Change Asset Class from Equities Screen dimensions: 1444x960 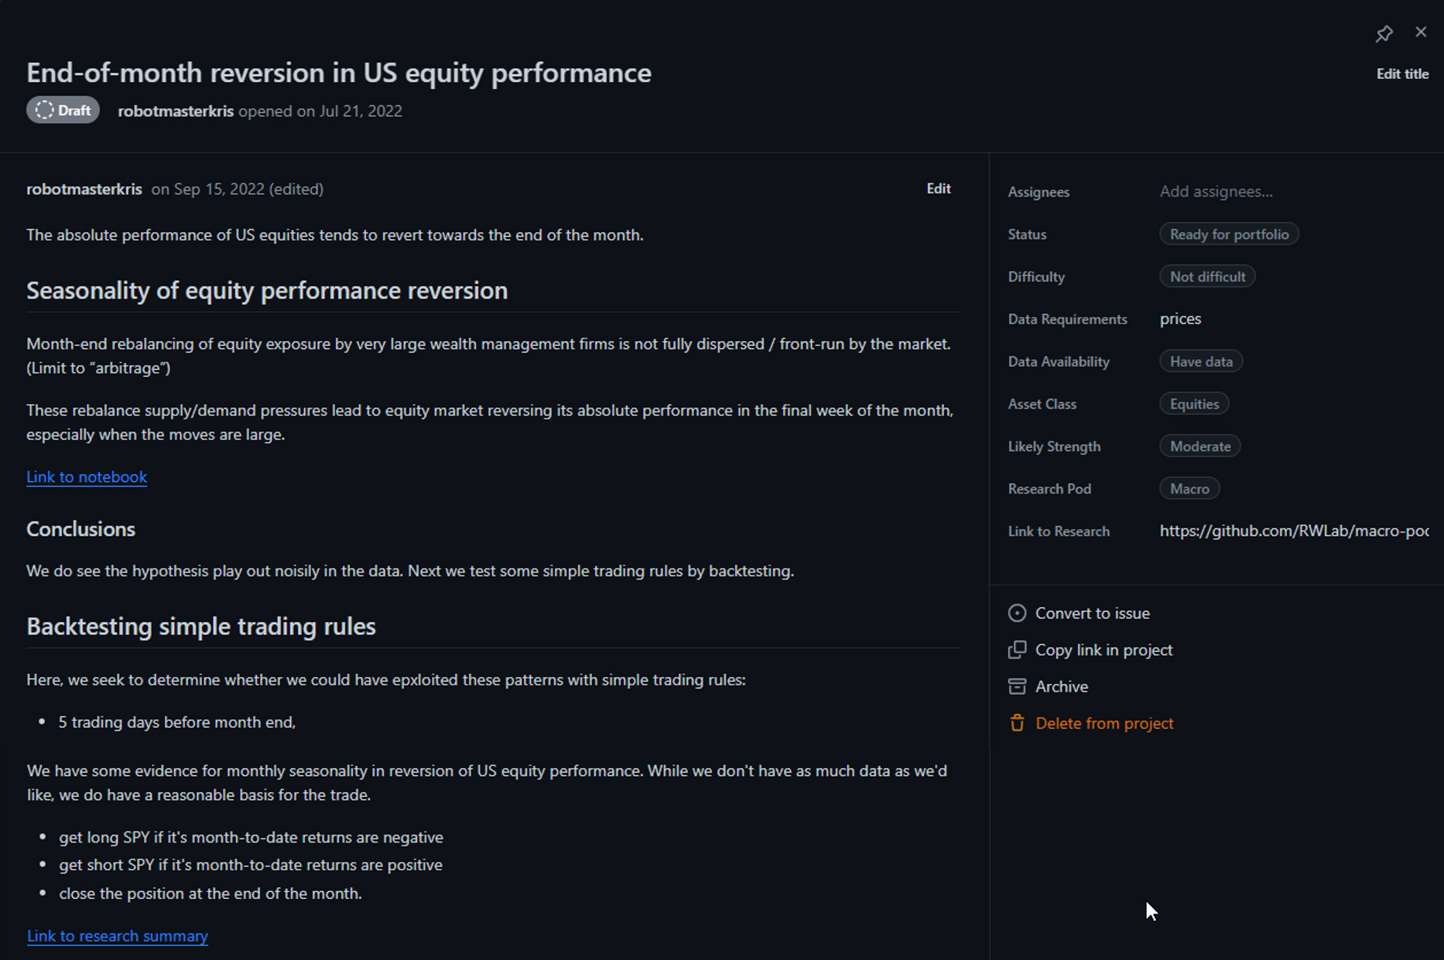coord(1193,405)
